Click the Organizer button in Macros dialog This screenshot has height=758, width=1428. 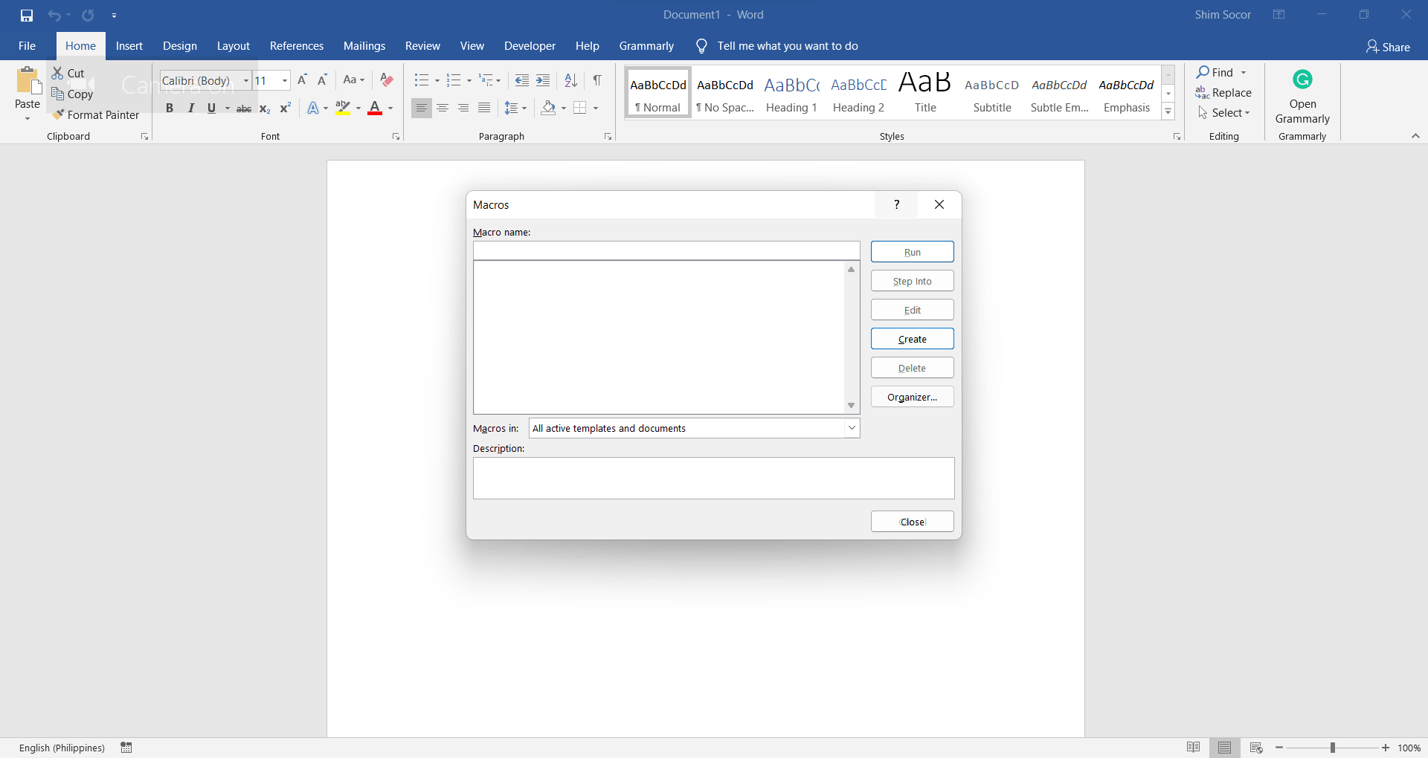point(912,397)
